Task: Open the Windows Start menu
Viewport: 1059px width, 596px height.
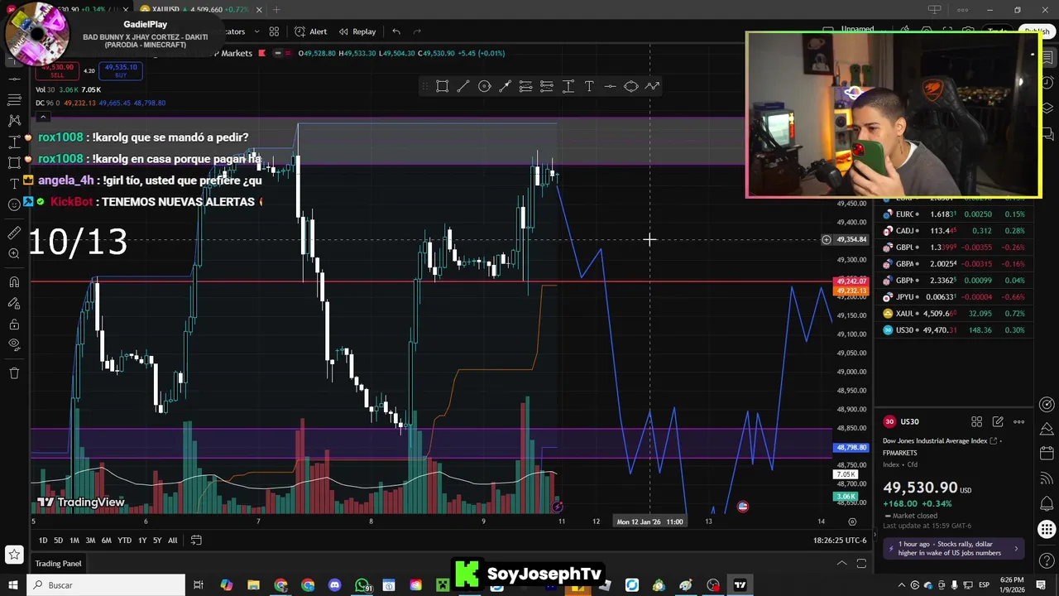Action: [13, 585]
